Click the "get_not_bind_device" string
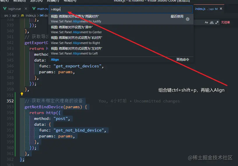The height and width of the screenshot is (166, 238). (79, 130)
